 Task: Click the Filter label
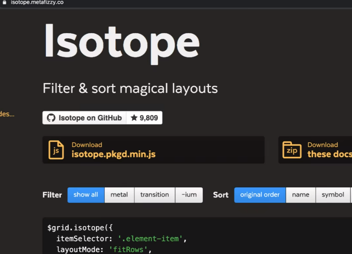(52, 195)
